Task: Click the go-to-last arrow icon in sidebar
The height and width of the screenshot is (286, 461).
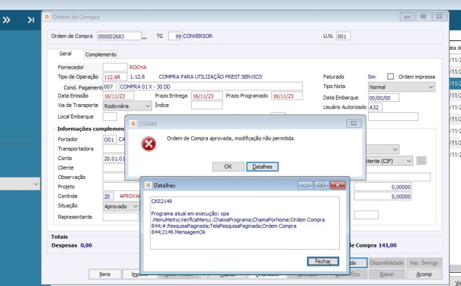Action: point(31,20)
